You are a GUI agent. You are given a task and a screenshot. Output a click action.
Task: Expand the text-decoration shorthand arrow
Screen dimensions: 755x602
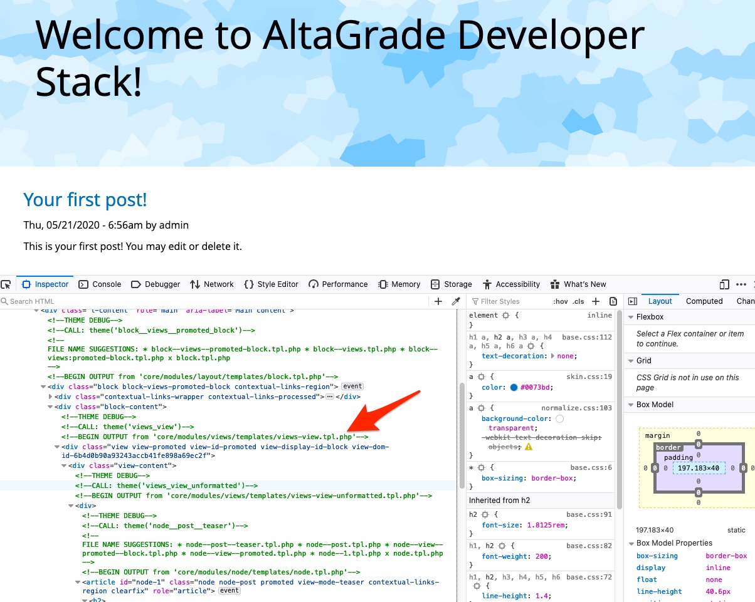552,356
